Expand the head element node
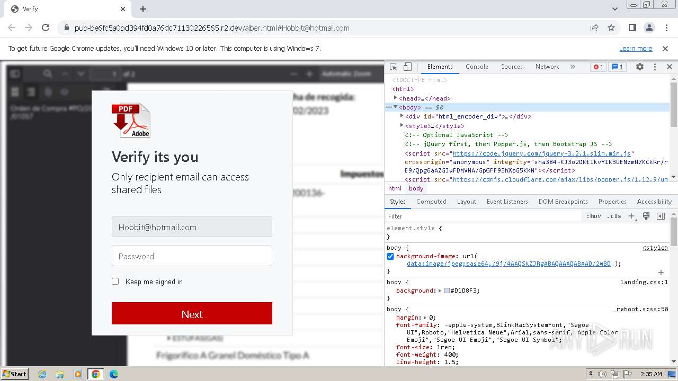The height and width of the screenshot is (381, 678). [x=395, y=98]
